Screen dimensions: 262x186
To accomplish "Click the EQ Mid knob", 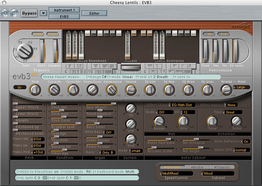I will pyautogui.click(x=169, y=90).
